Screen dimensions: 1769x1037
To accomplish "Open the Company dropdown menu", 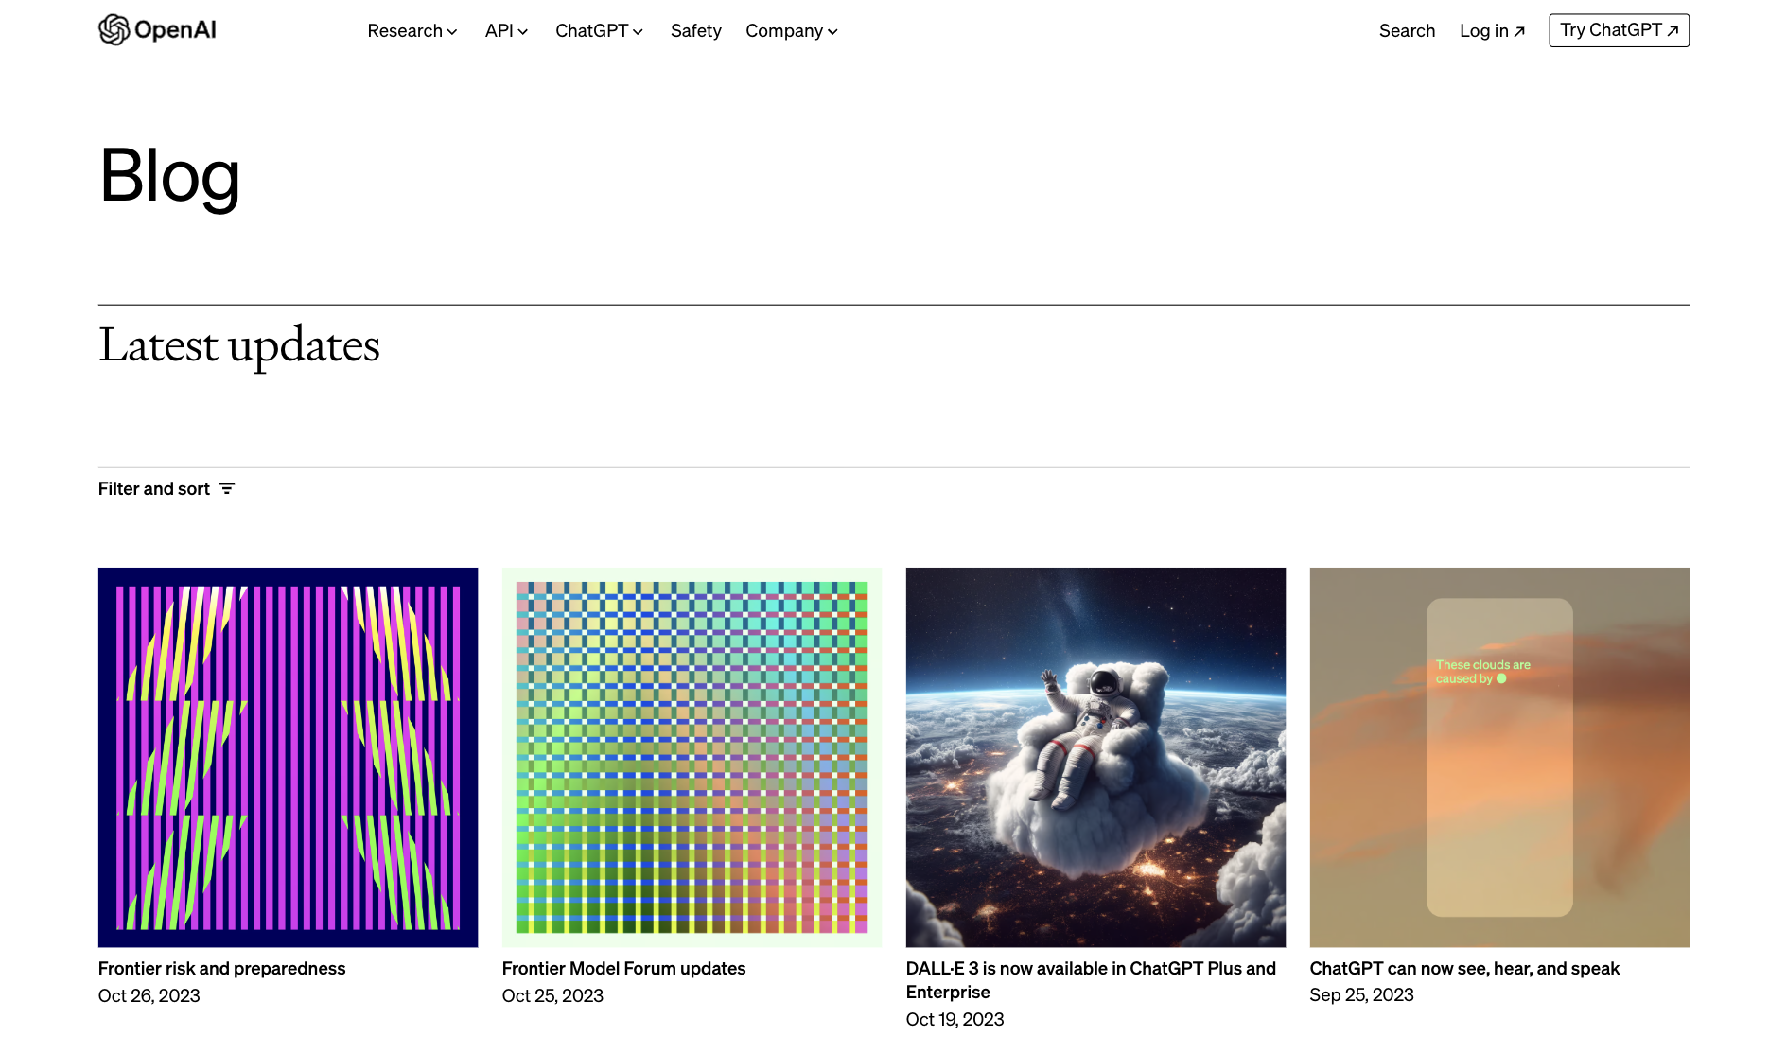I will point(791,31).
